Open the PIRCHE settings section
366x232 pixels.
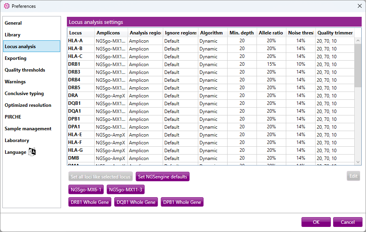[x=13, y=117]
